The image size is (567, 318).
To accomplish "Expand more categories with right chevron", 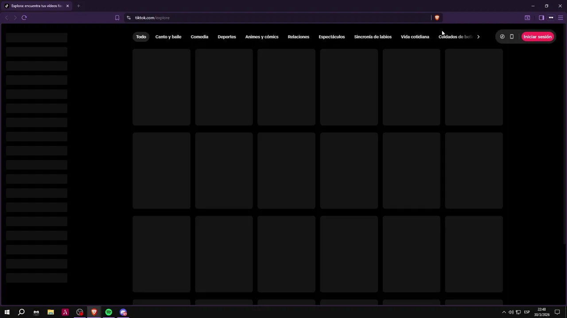I will pos(478,37).
